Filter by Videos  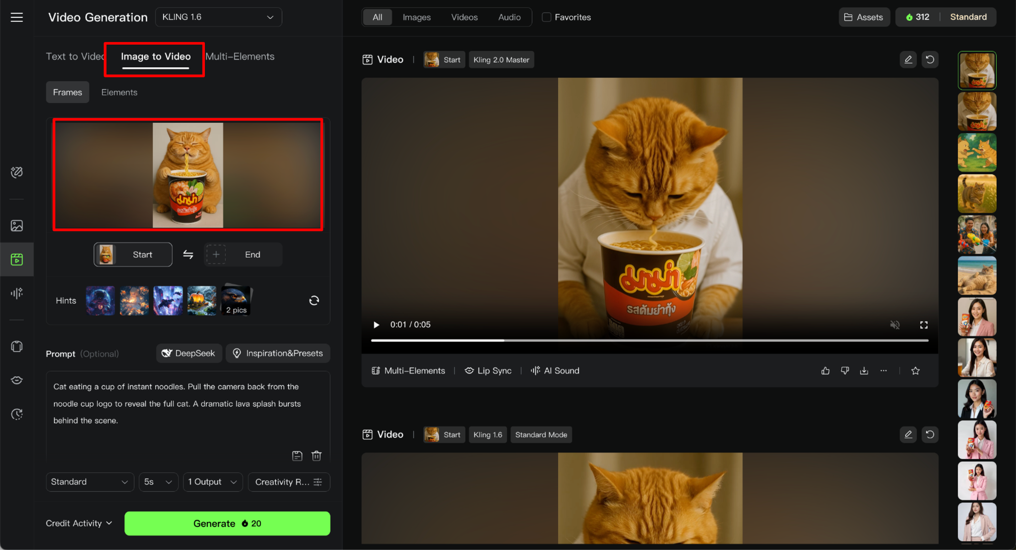coord(464,17)
